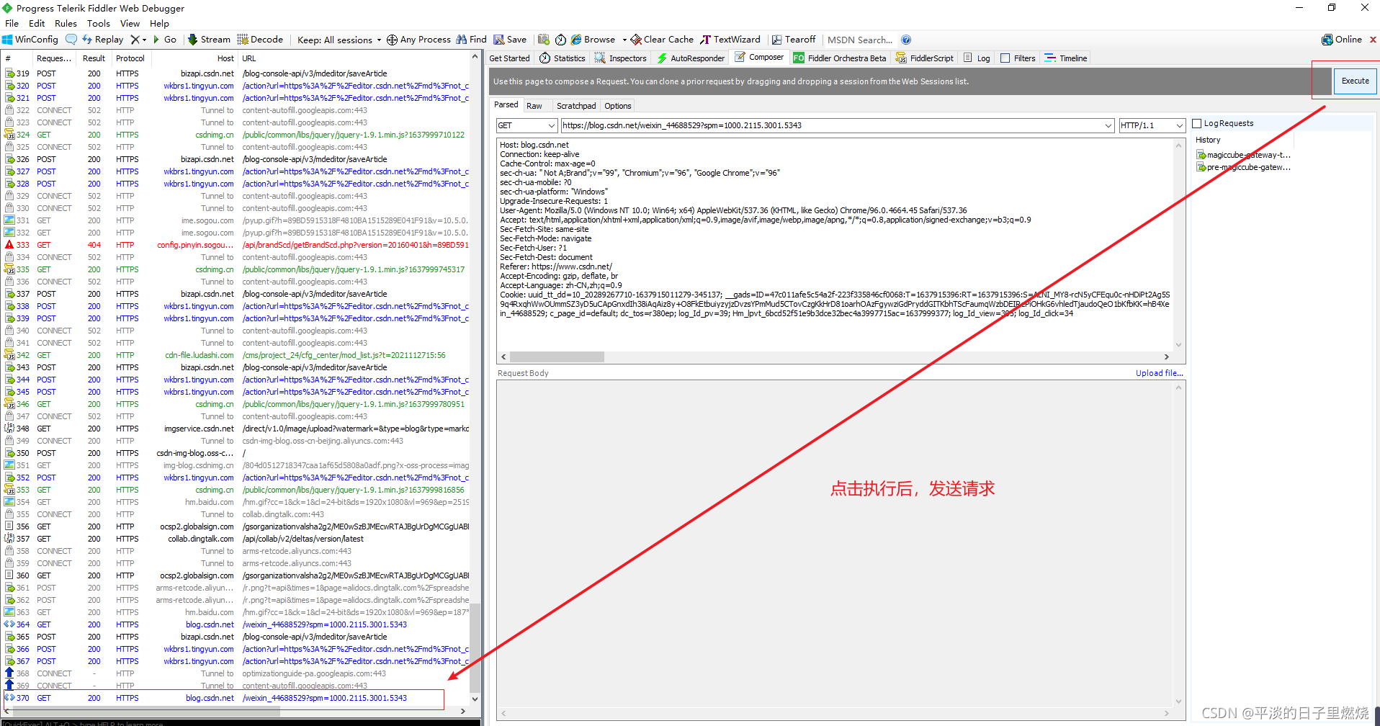
Task: Click the Online status indicator
Action: coord(1342,40)
